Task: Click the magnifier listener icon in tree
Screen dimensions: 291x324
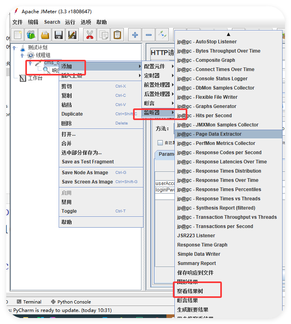Action: pos(46,70)
